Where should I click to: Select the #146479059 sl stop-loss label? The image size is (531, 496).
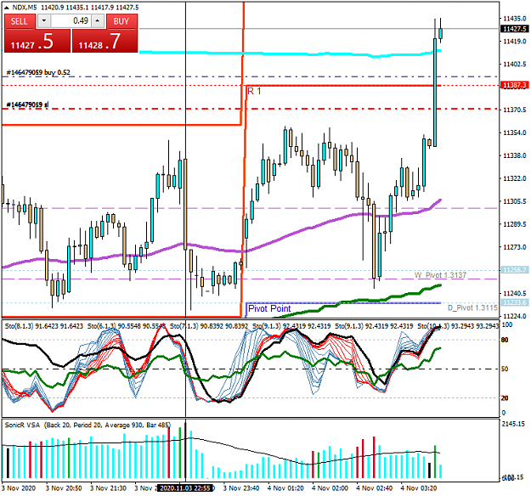click(27, 104)
